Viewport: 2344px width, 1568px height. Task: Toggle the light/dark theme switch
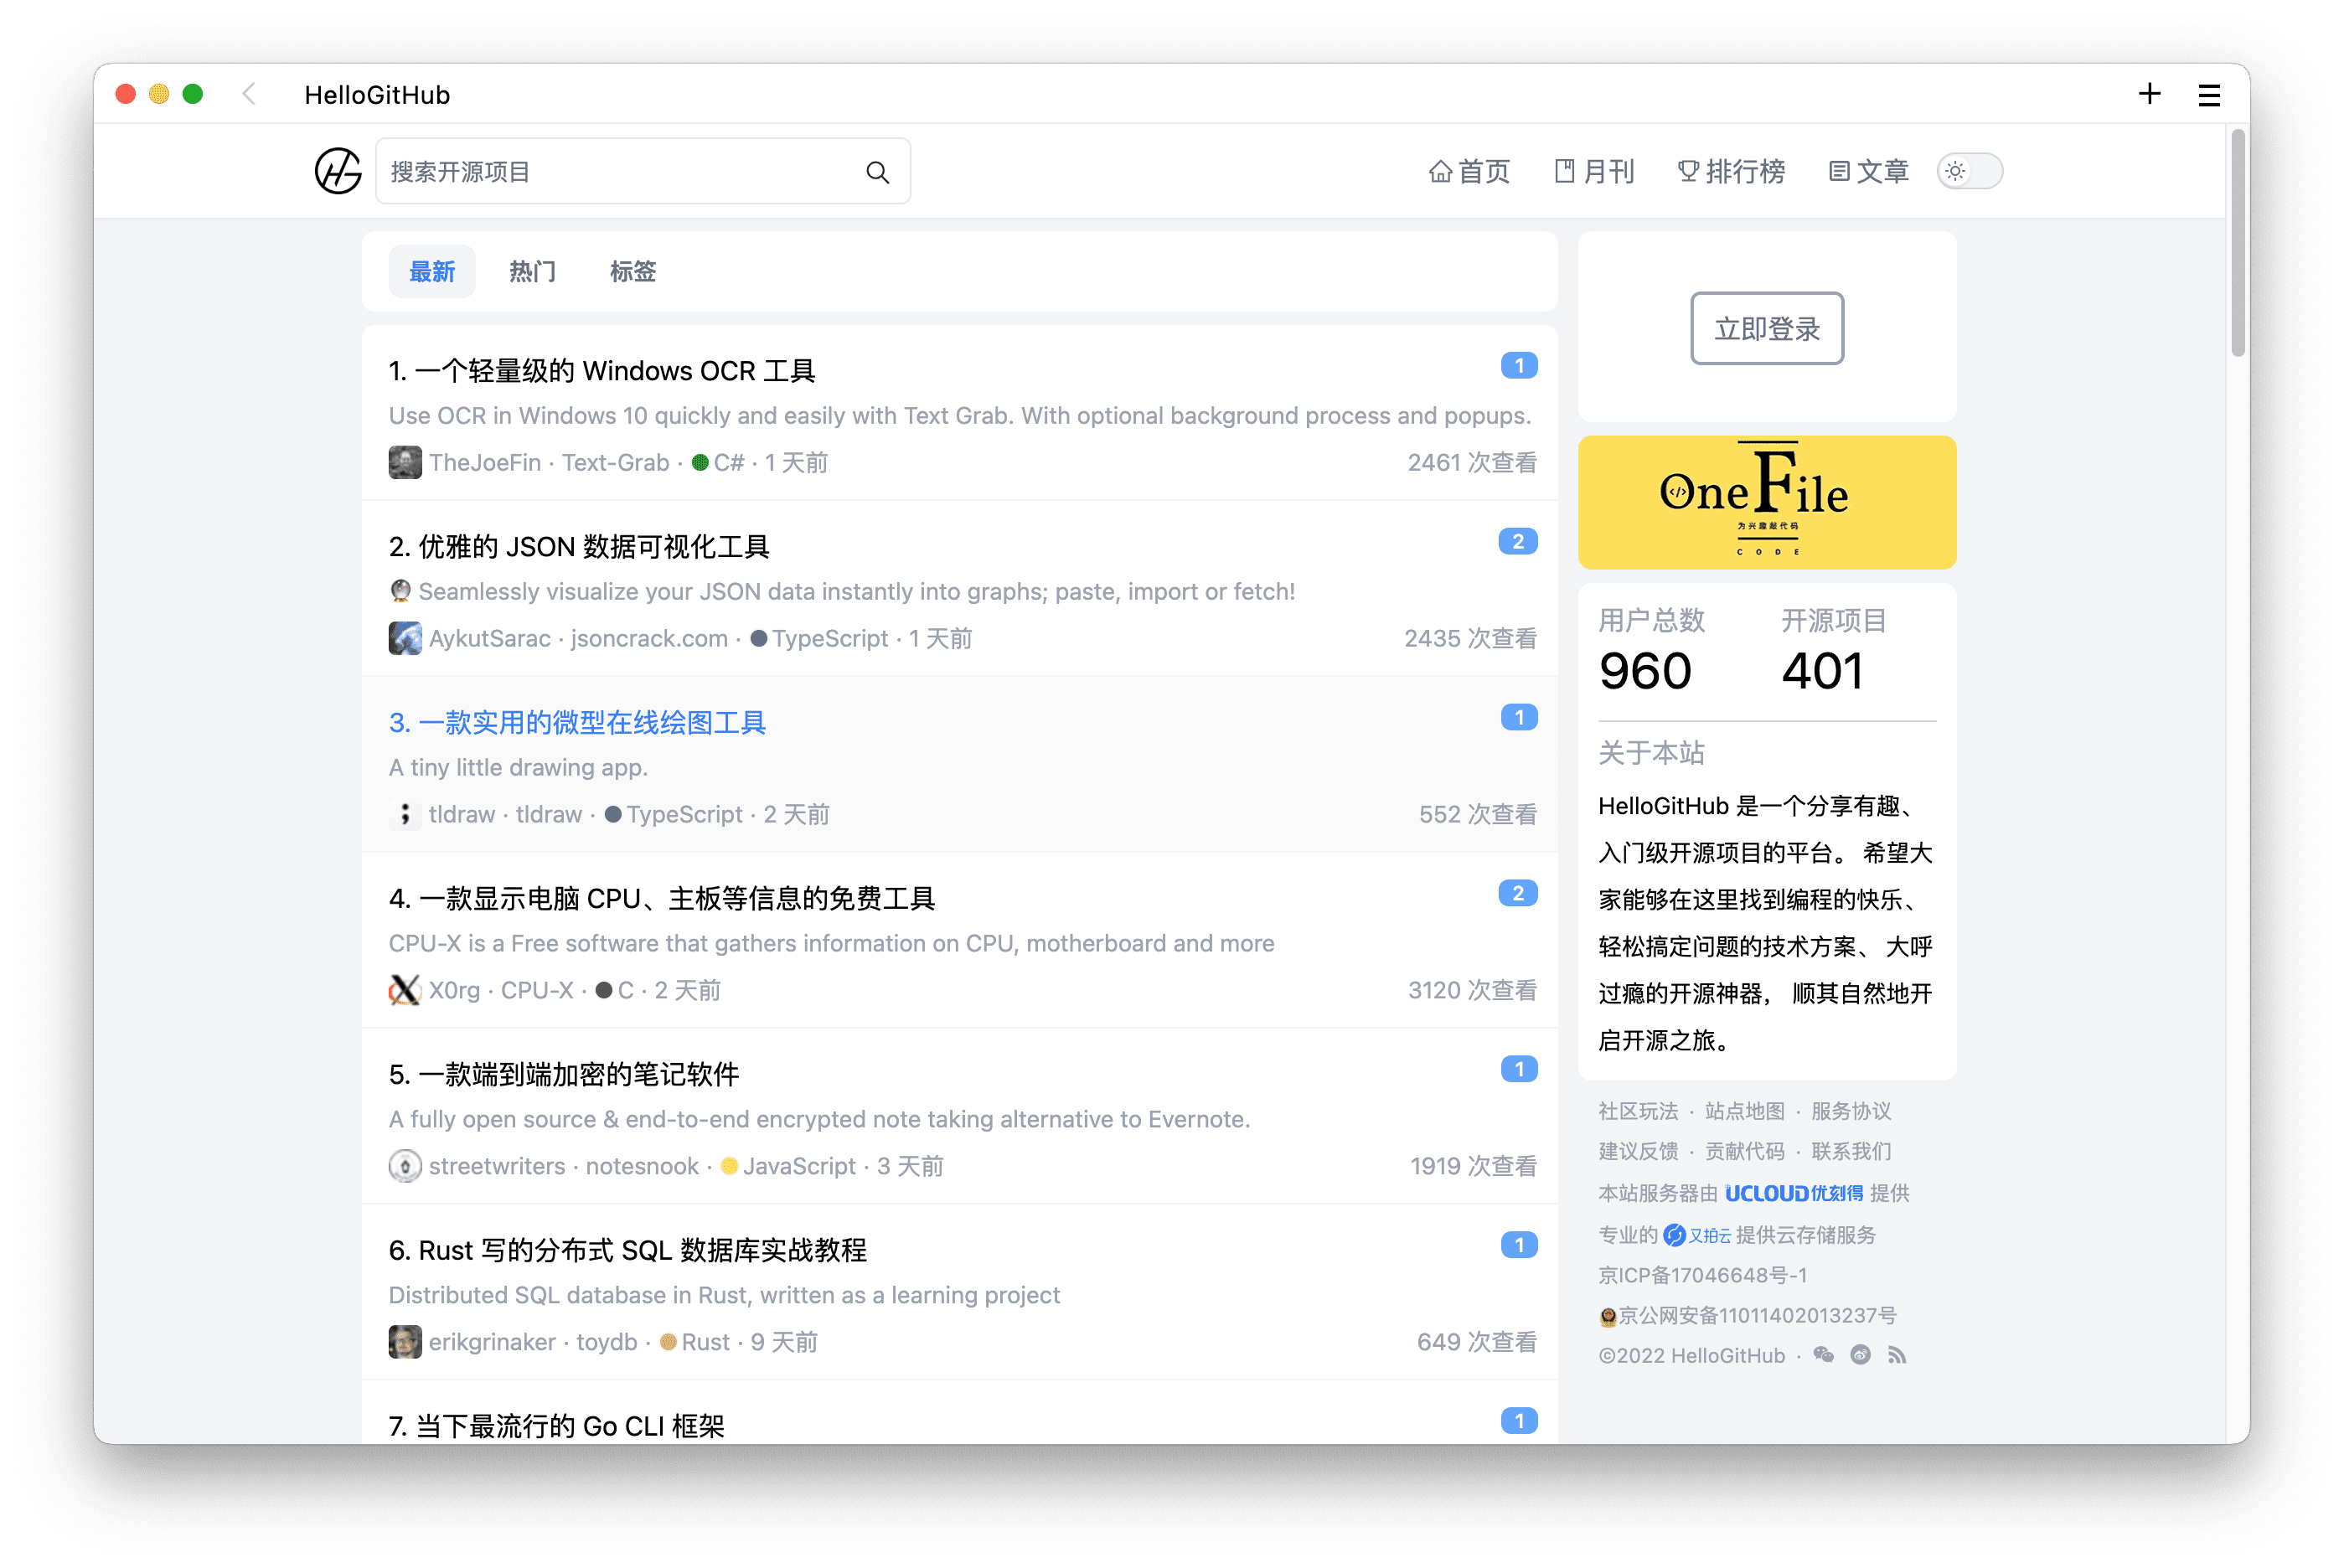tap(1969, 171)
